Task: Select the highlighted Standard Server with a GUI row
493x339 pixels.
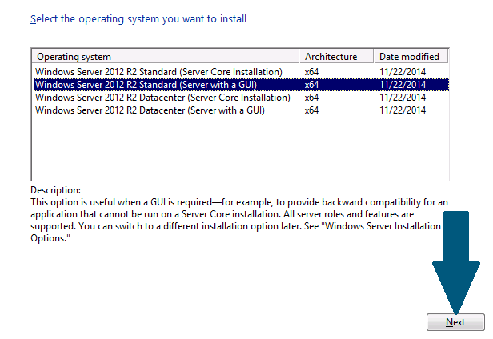Action: 241,85
